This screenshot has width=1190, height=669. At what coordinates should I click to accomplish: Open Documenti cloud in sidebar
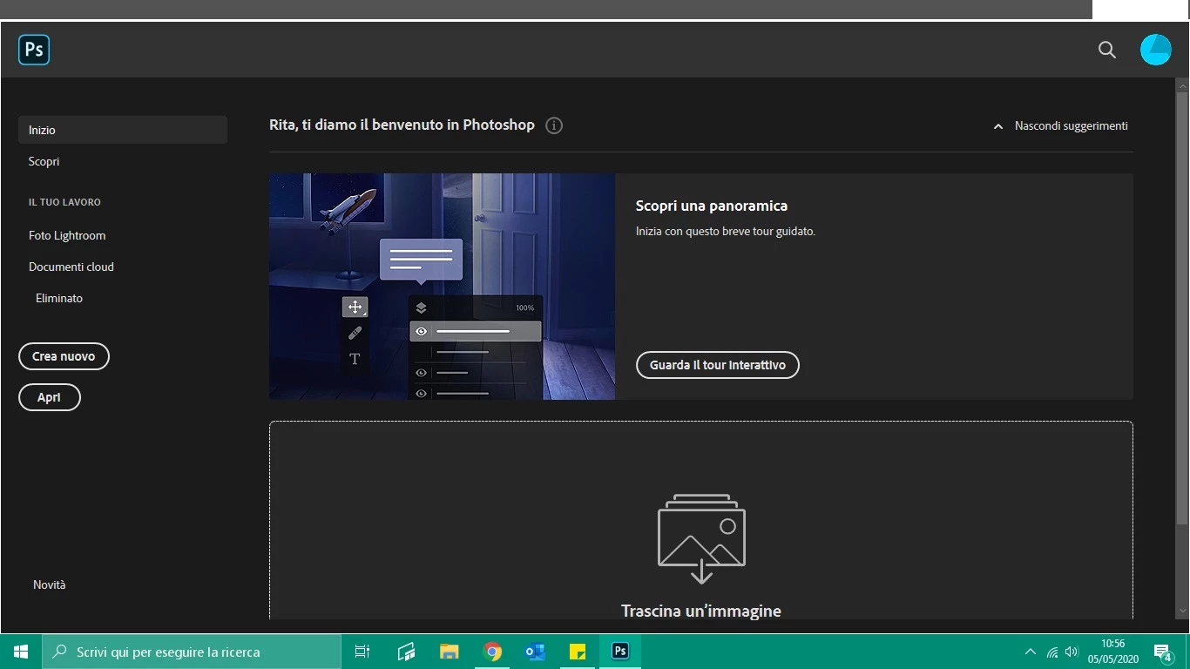click(71, 267)
